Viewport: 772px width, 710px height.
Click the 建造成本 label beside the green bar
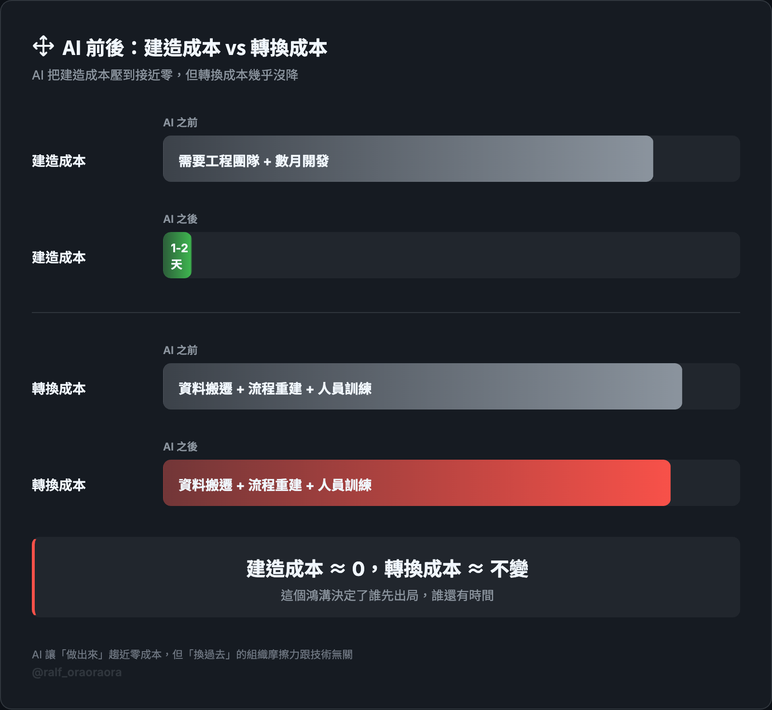coord(59,257)
